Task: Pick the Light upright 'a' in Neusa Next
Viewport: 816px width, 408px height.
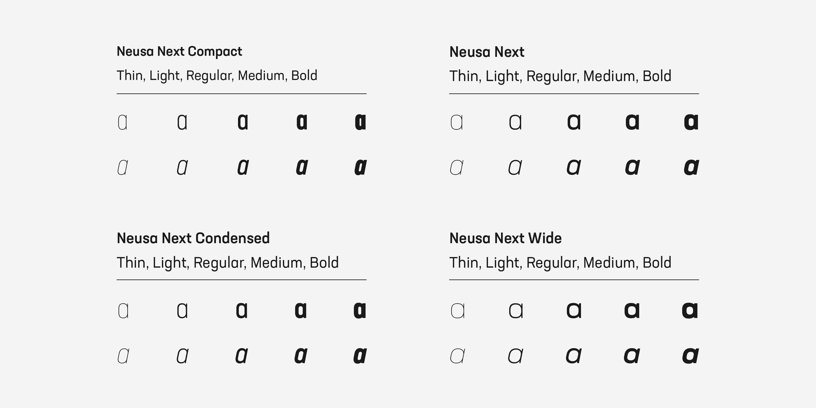Action: tap(515, 122)
